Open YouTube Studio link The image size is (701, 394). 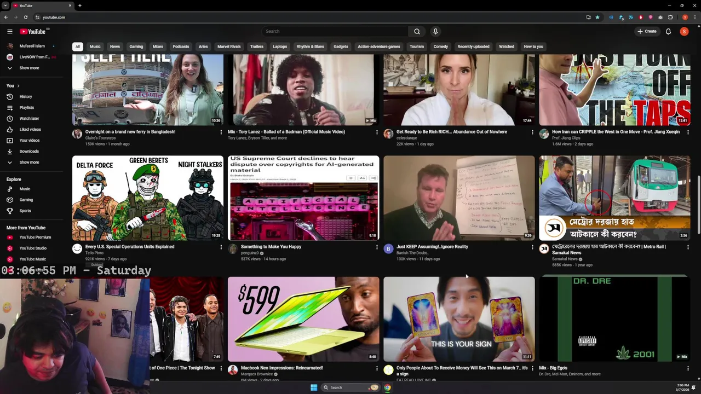pyautogui.click(x=33, y=248)
